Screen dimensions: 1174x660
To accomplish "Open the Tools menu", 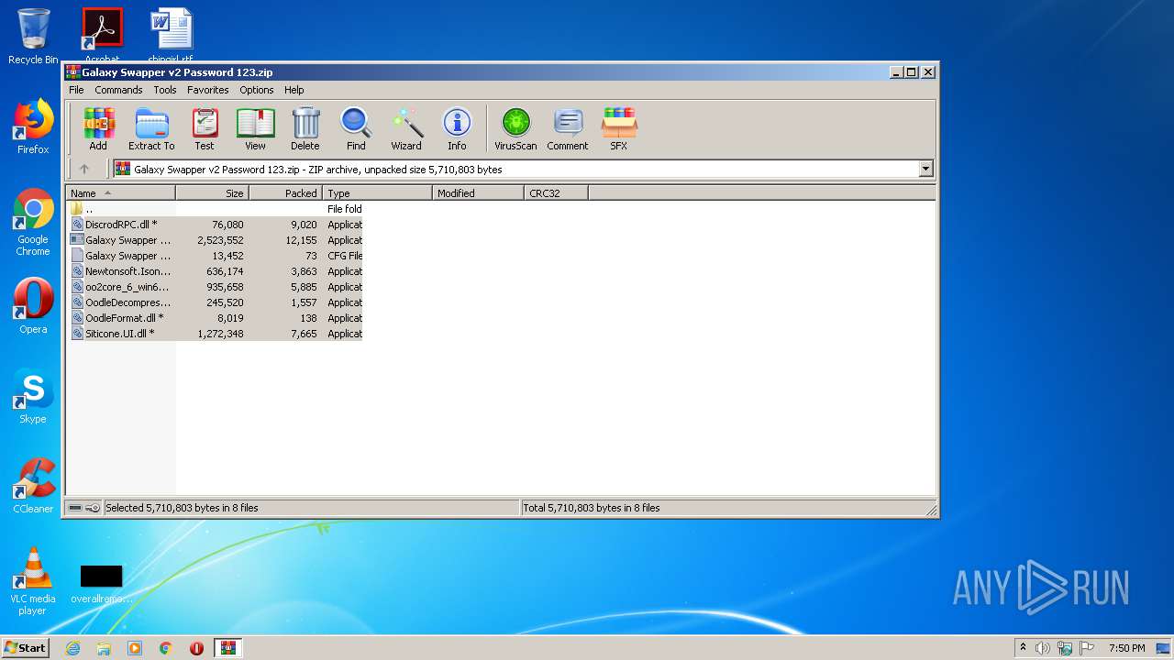I will [165, 90].
